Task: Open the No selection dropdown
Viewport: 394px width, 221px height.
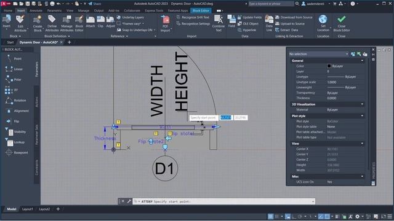Action: (318, 54)
